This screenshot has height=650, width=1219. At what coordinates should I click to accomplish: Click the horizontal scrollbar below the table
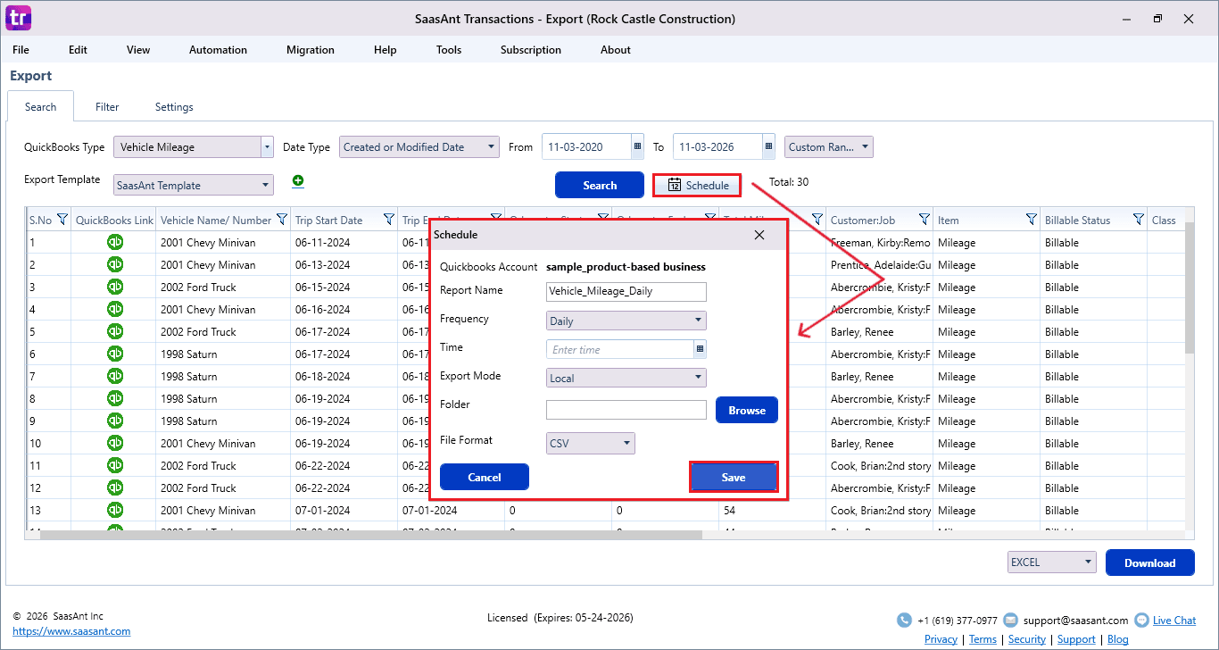pyautogui.click(x=370, y=535)
